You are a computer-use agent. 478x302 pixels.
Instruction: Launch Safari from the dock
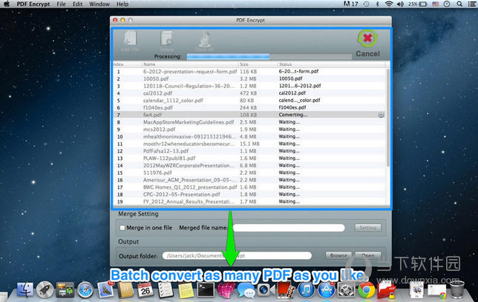85,289
